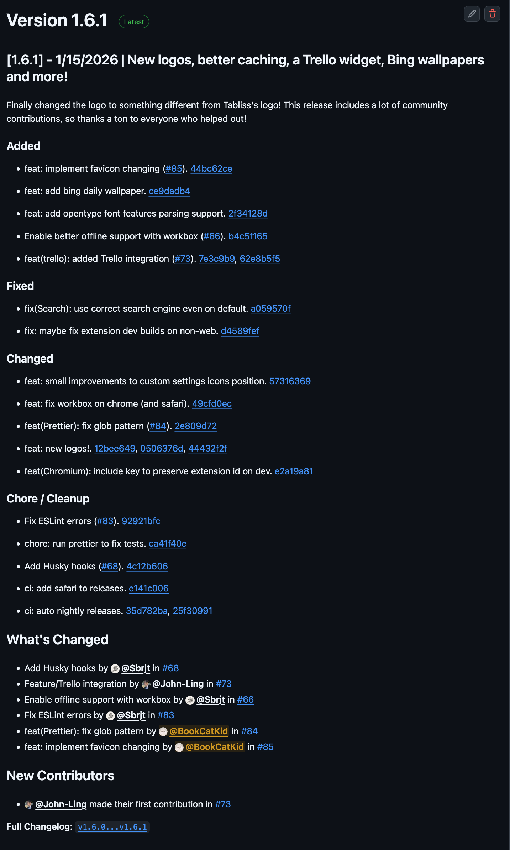Click the green Latest badge

[x=134, y=22]
